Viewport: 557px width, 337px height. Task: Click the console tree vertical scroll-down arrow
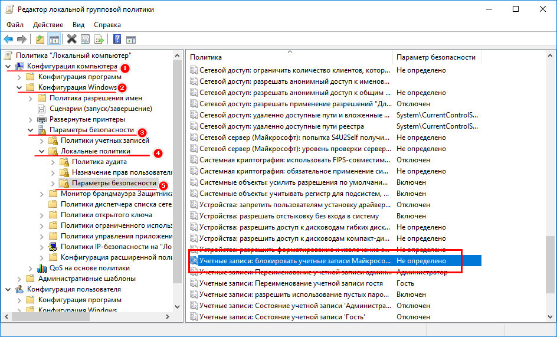click(x=178, y=306)
